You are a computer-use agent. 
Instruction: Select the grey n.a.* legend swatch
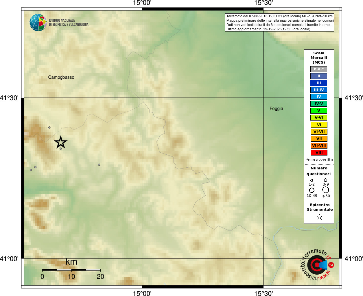319,69
